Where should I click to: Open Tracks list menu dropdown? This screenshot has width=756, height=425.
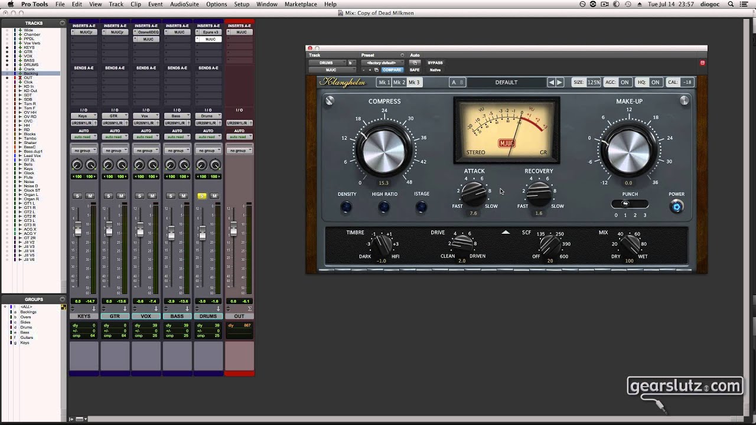pos(62,23)
